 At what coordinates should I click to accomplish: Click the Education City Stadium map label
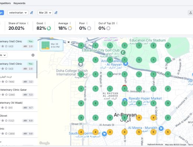[x=147, y=40]
